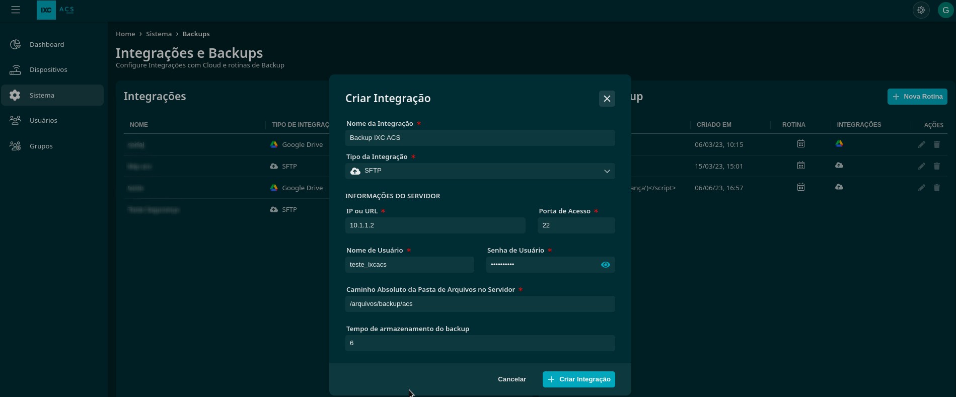The width and height of the screenshot is (956, 397).
Task: Open routine calendar icon for 06/06/23 row
Action: click(x=801, y=187)
